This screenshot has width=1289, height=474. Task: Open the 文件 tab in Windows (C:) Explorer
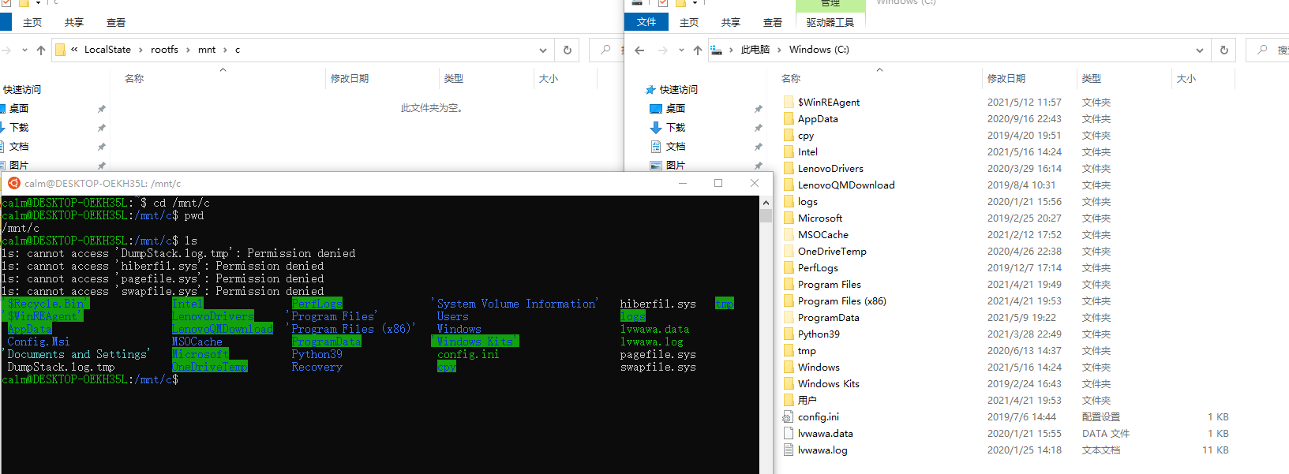(646, 22)
